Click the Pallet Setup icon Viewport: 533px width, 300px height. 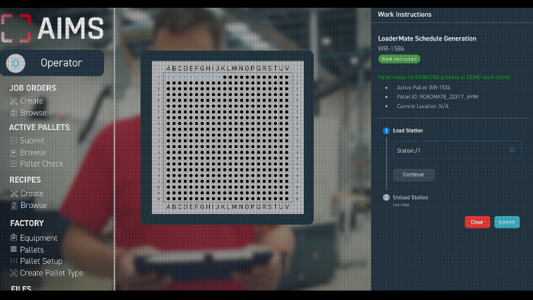pyautogui.click(x=13, y=261)
